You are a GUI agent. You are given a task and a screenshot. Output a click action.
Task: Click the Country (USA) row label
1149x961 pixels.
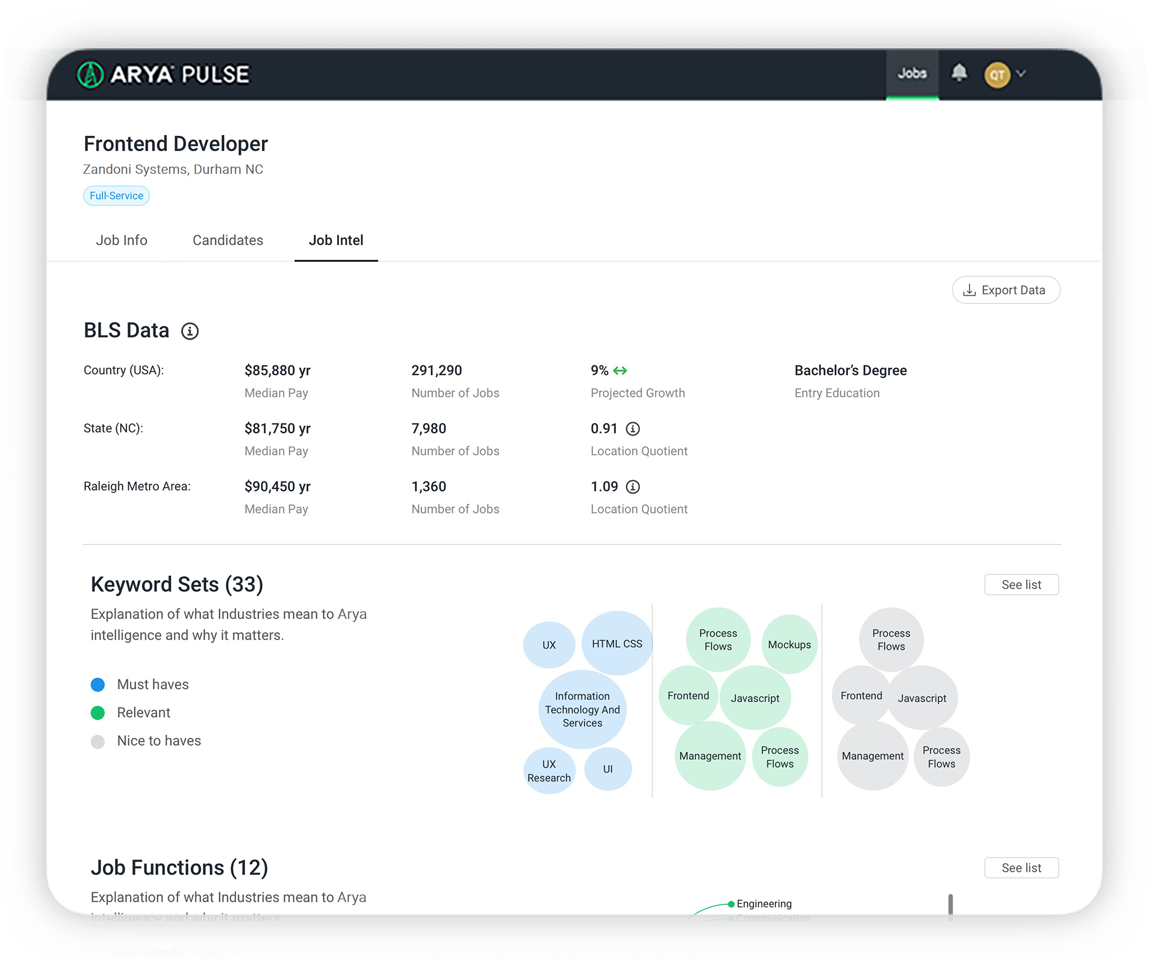pos(124,370)
